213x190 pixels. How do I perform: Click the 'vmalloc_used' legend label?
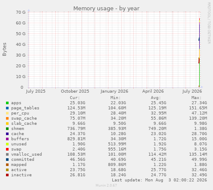[x=27, y=154]
